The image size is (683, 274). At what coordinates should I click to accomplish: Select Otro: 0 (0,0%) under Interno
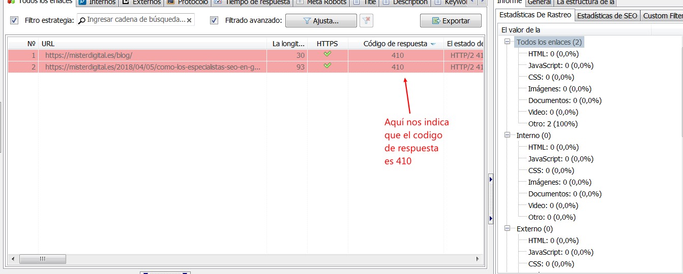tap(552, 217)
